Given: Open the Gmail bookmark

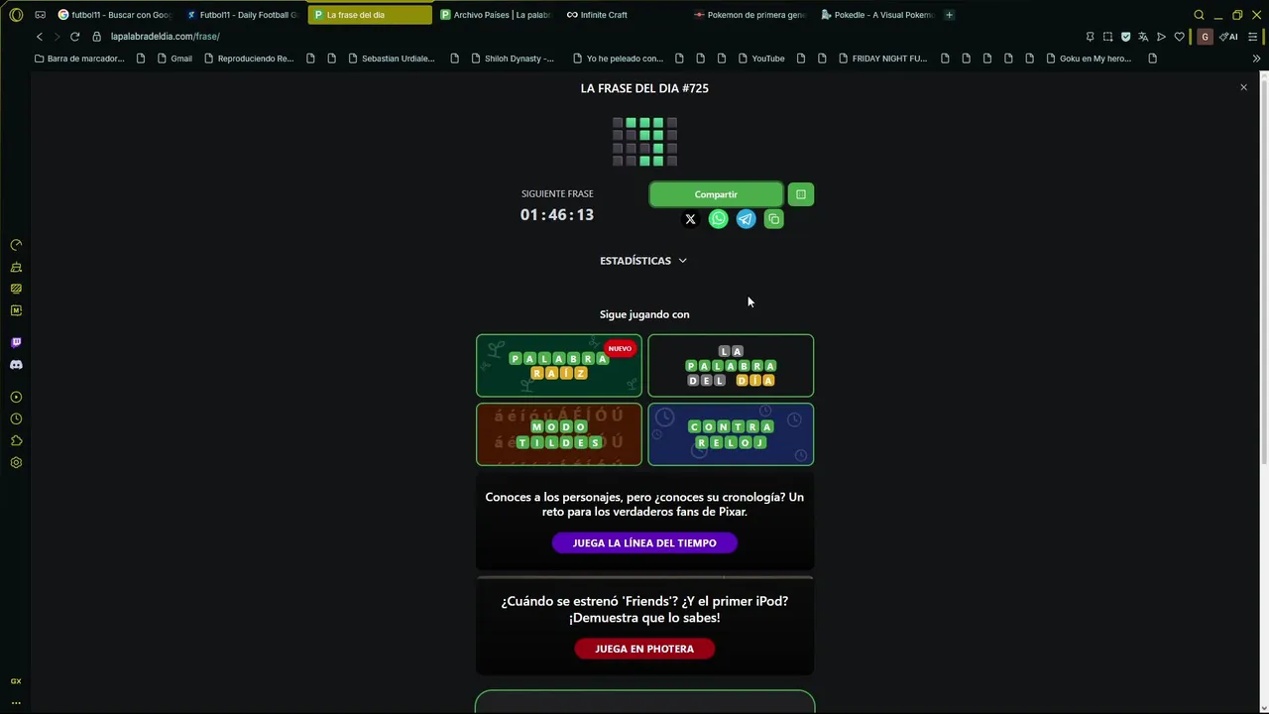Looking at the screenshot, I should [x=174, y=59].
